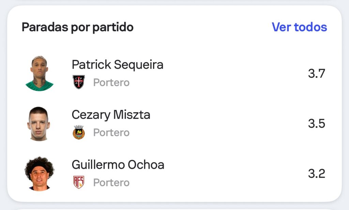The image size is (349, 210).
Task: Select the Guillermo Ochoa name
Action: (118, 165)
